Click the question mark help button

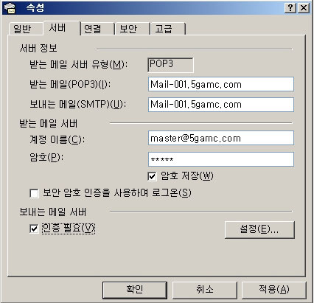tap(290, 8)
